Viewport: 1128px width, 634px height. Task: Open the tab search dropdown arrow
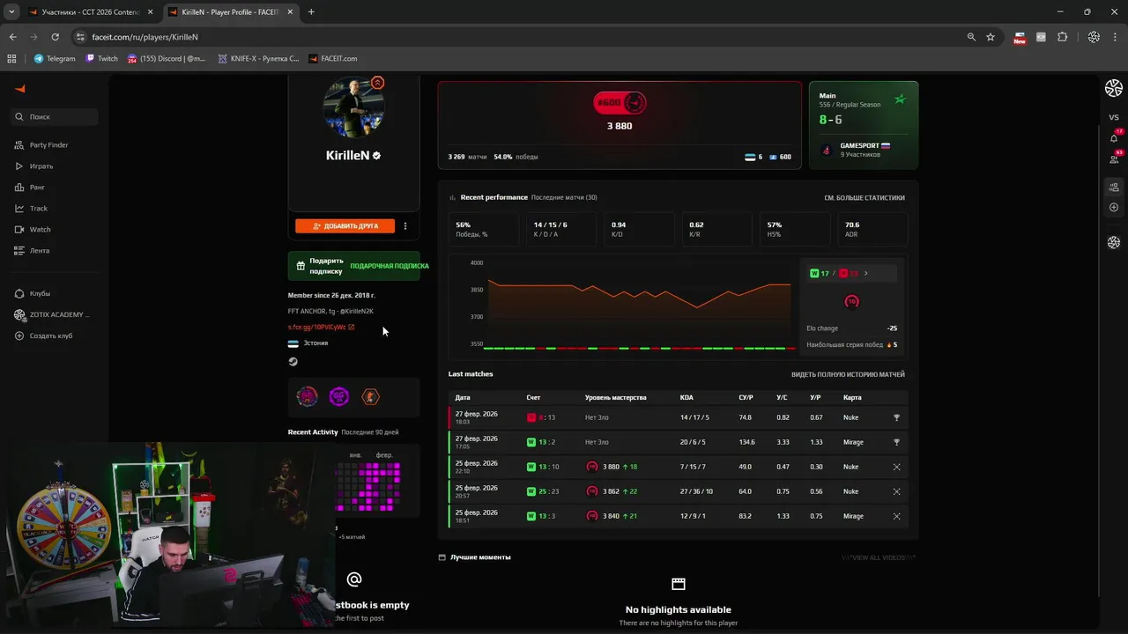(x=11, y=11)
